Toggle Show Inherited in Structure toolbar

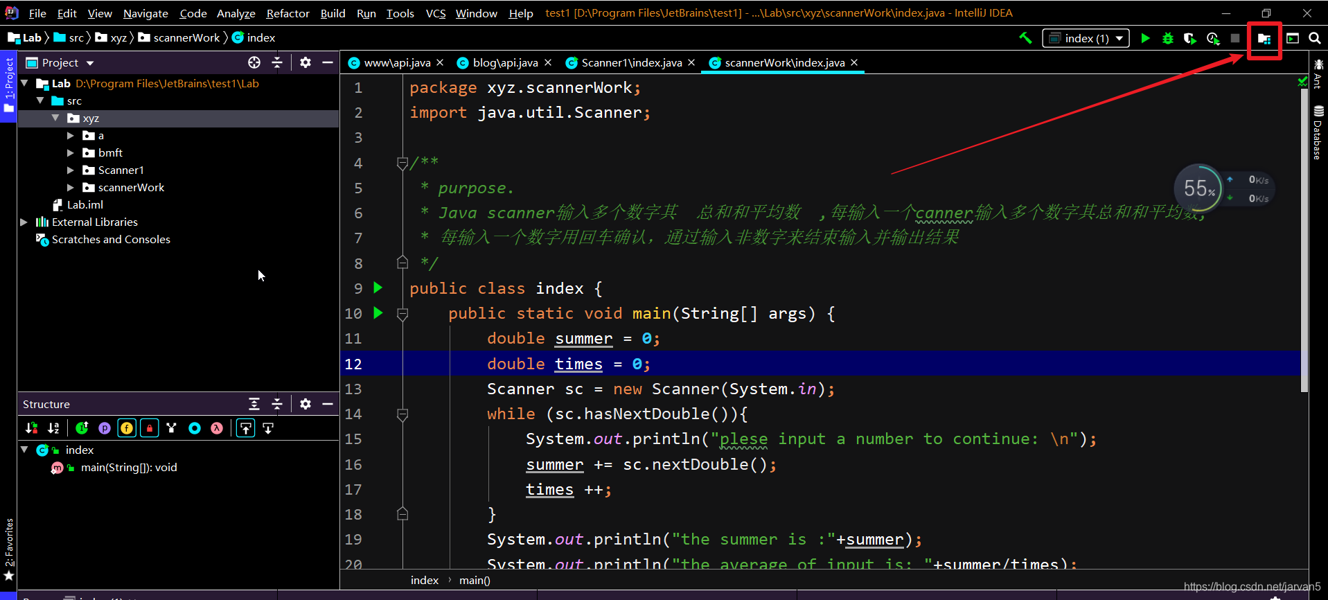[82, 428]
